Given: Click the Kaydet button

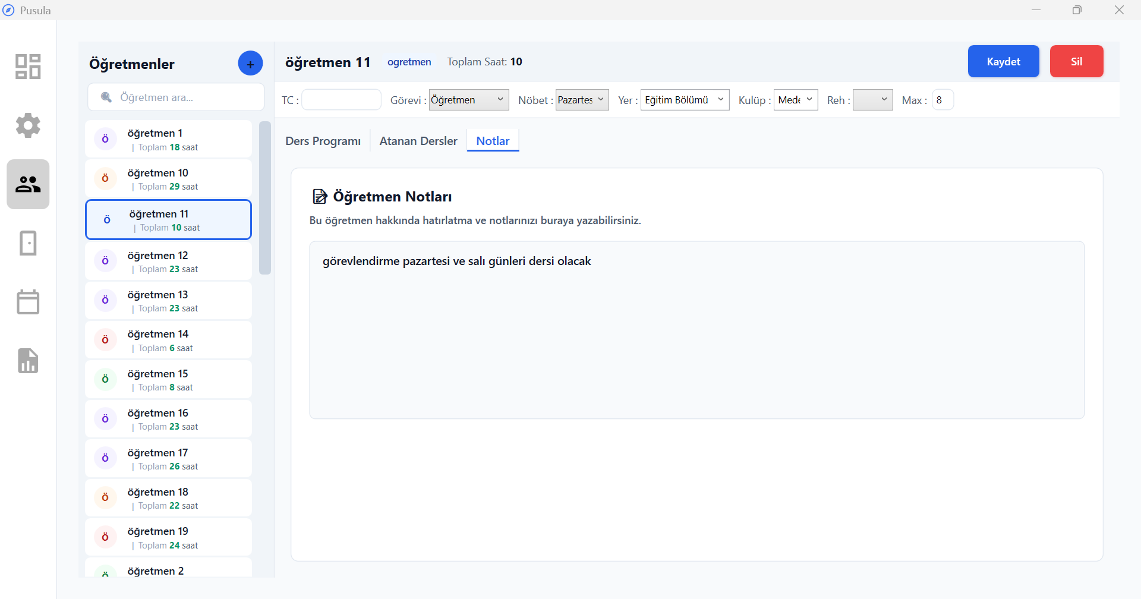Looking at the screenshot, I should coord(1003,61).
